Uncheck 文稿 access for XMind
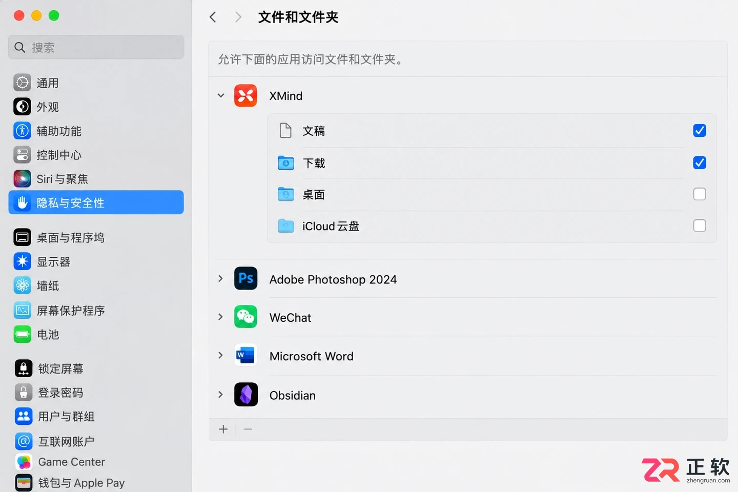Viewport: 738px width, 492px height. click(x=700, y=131)
